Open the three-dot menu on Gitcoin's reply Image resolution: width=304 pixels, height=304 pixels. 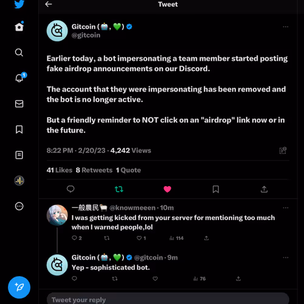pos(286,258)
